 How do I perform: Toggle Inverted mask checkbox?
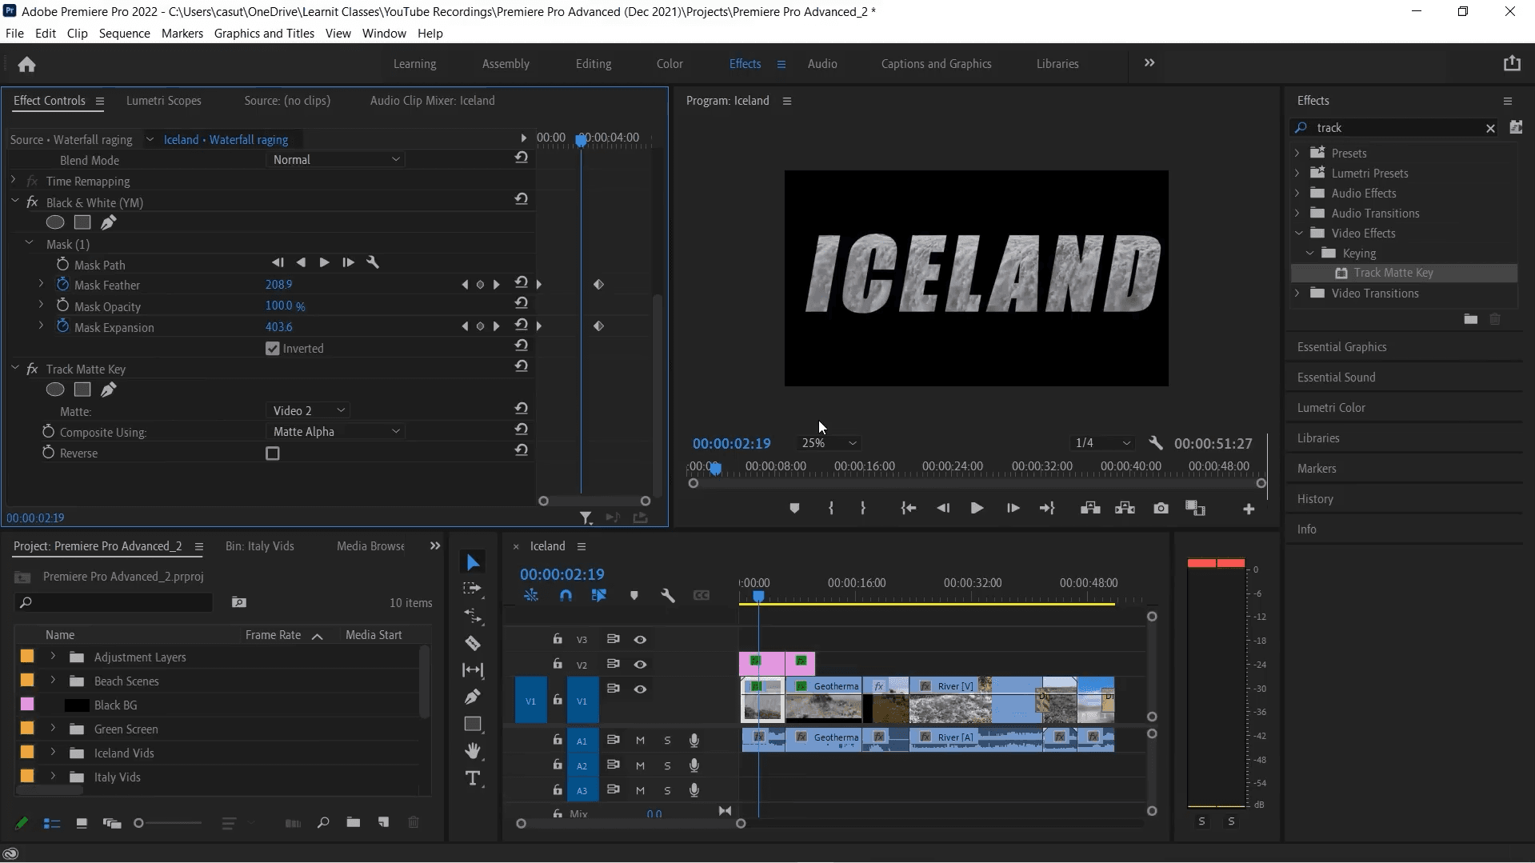pos(273,349)
